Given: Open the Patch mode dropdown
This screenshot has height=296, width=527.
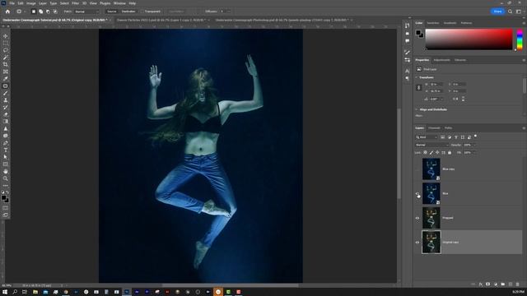Looking at the screenshot, I should 86,12.
